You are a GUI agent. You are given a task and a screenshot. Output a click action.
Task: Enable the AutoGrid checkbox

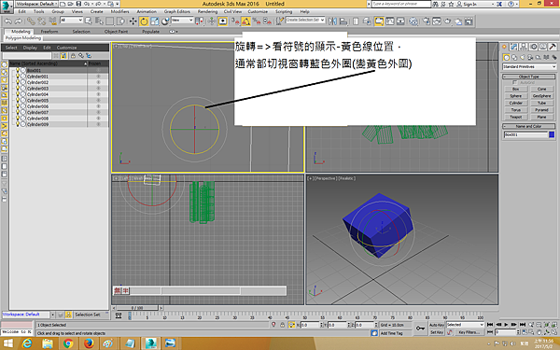click(514, 82)
